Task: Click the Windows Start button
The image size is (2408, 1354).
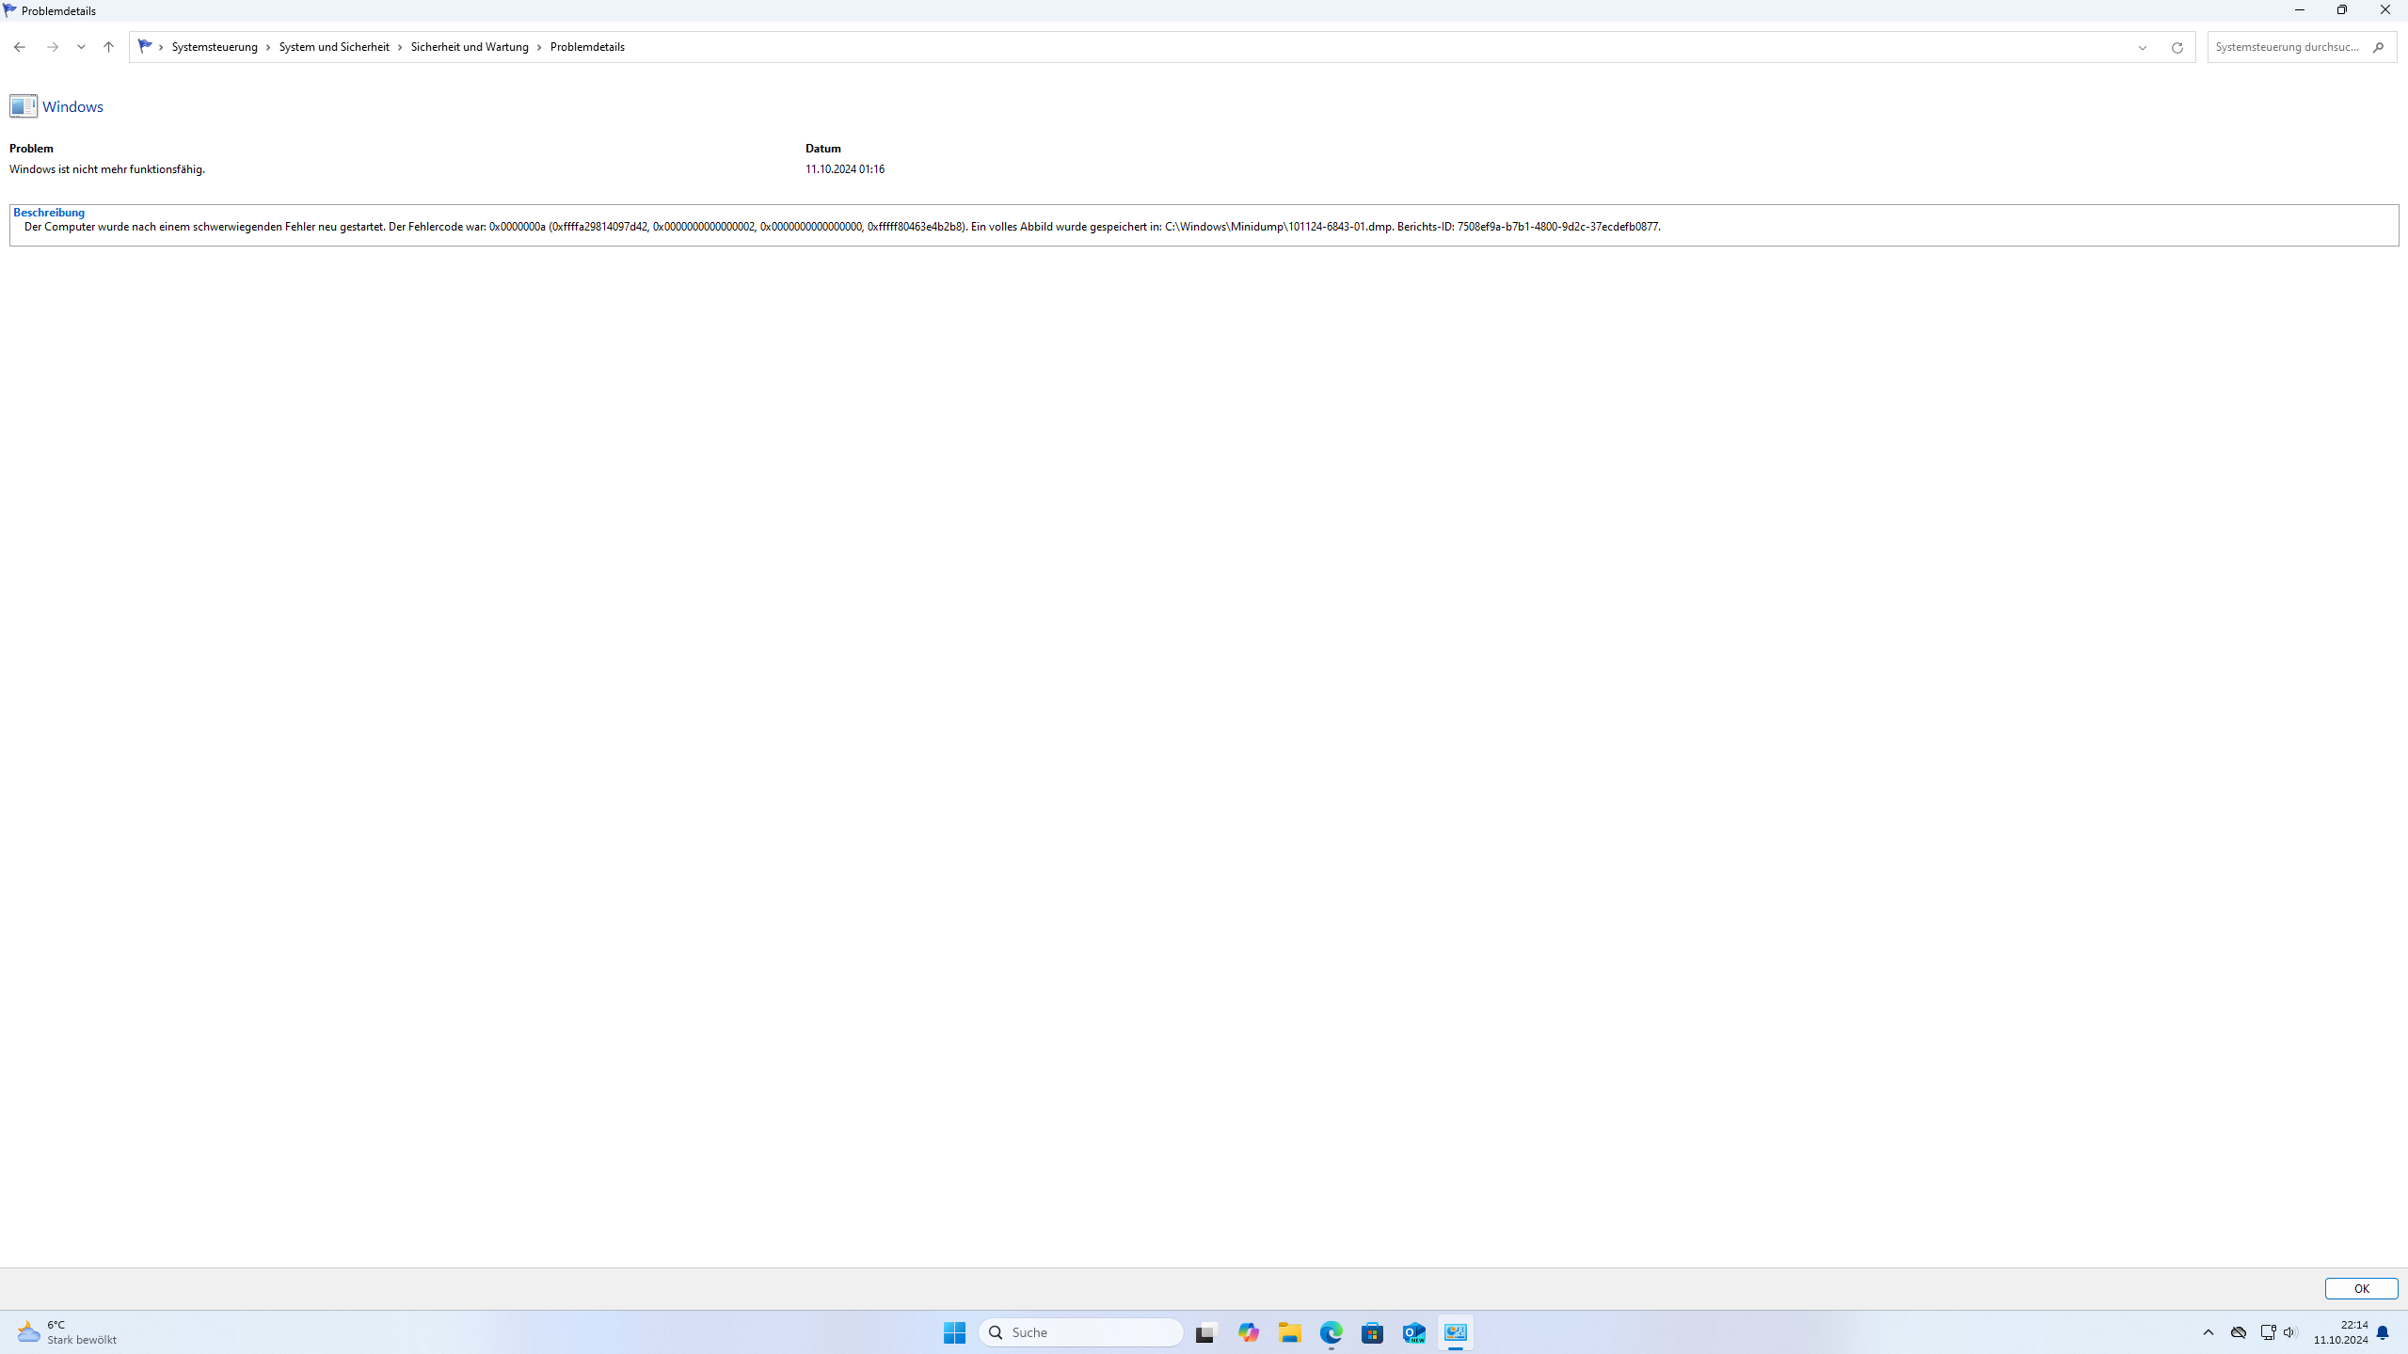Action: click(954, 1332)
